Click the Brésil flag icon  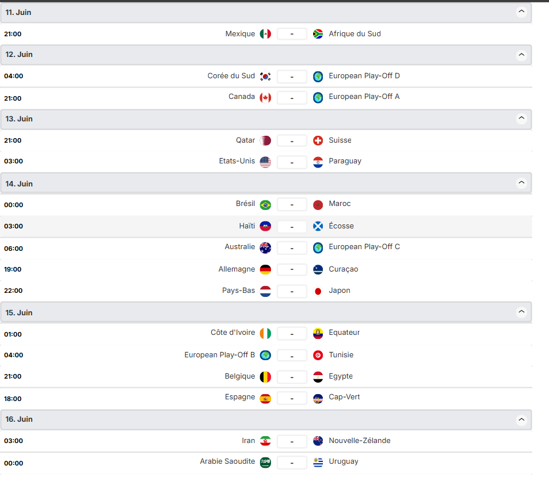[x=265, y=205]
